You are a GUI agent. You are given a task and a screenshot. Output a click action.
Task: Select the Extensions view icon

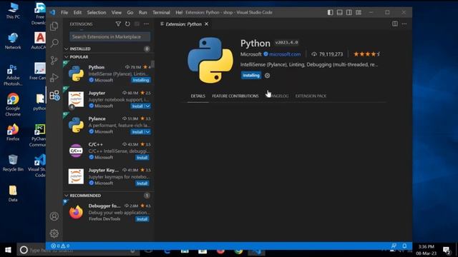[x=54, y=95]
